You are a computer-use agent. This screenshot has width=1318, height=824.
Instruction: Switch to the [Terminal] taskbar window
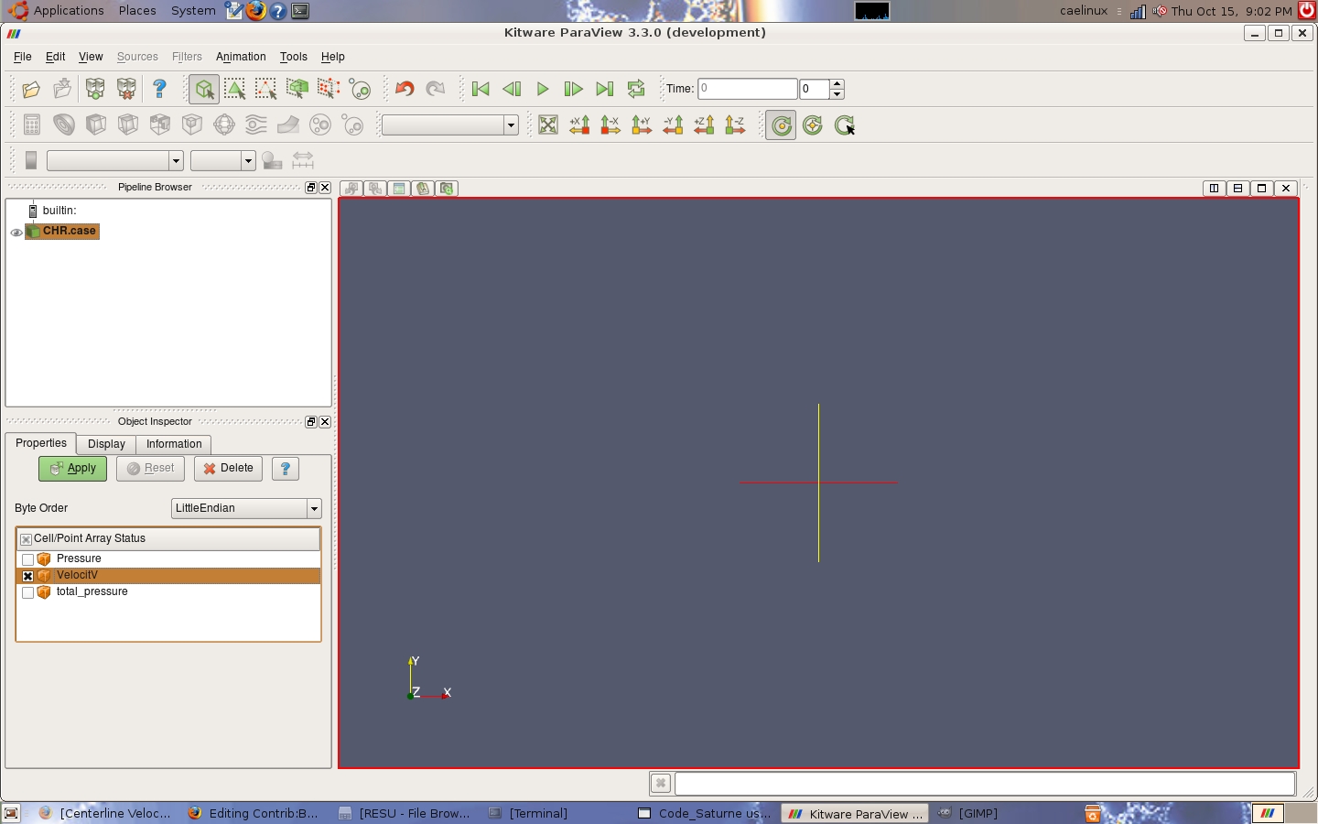(527, 813)
